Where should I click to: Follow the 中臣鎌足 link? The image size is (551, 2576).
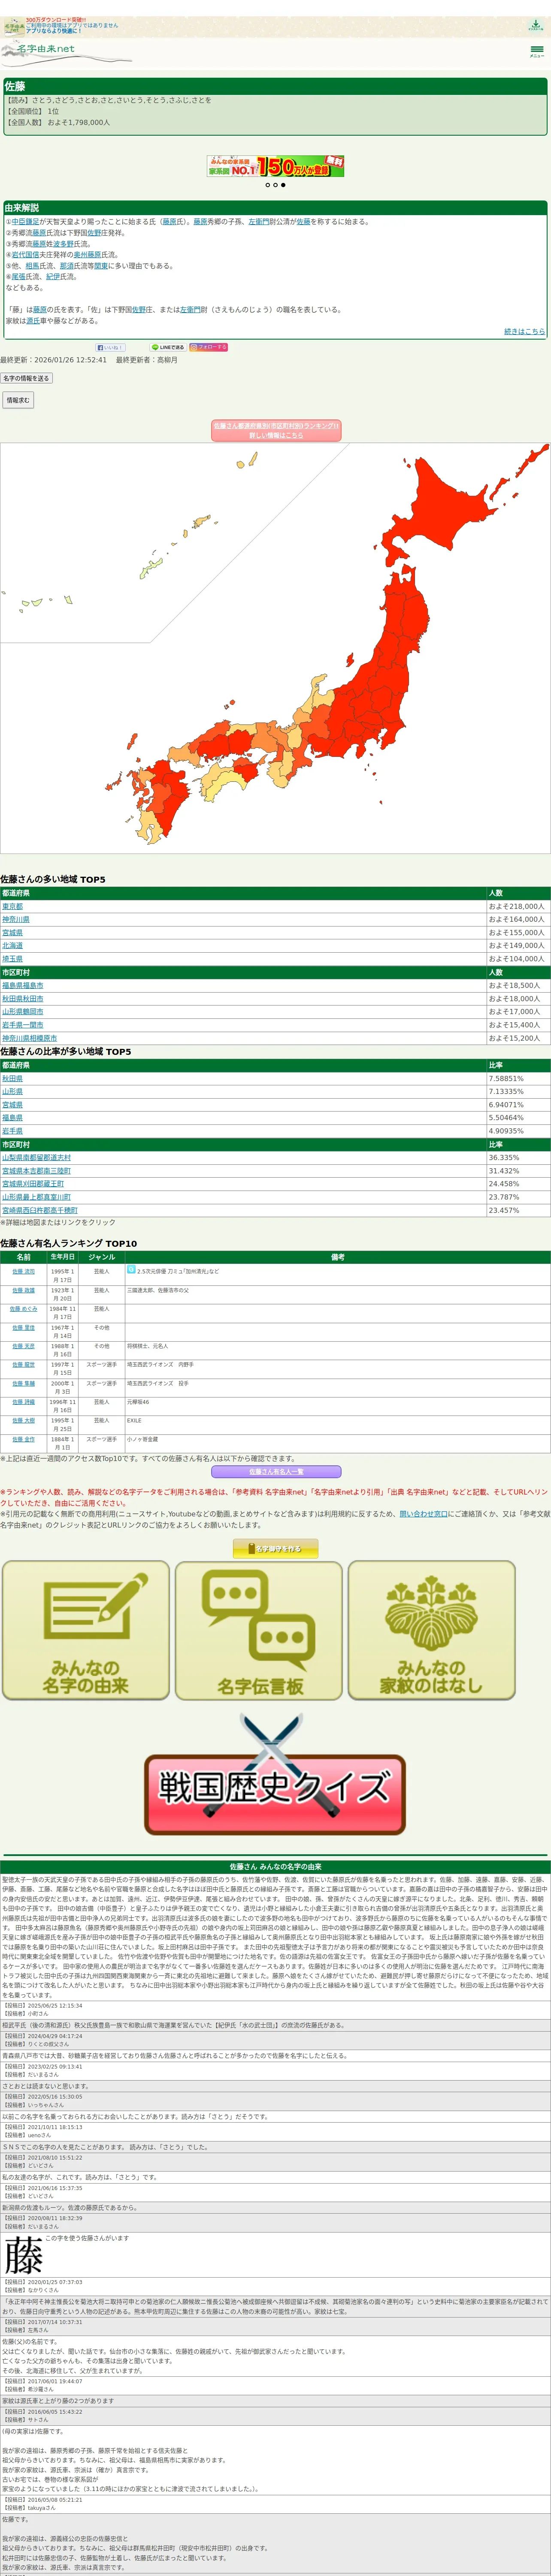[x=25, y=222]
